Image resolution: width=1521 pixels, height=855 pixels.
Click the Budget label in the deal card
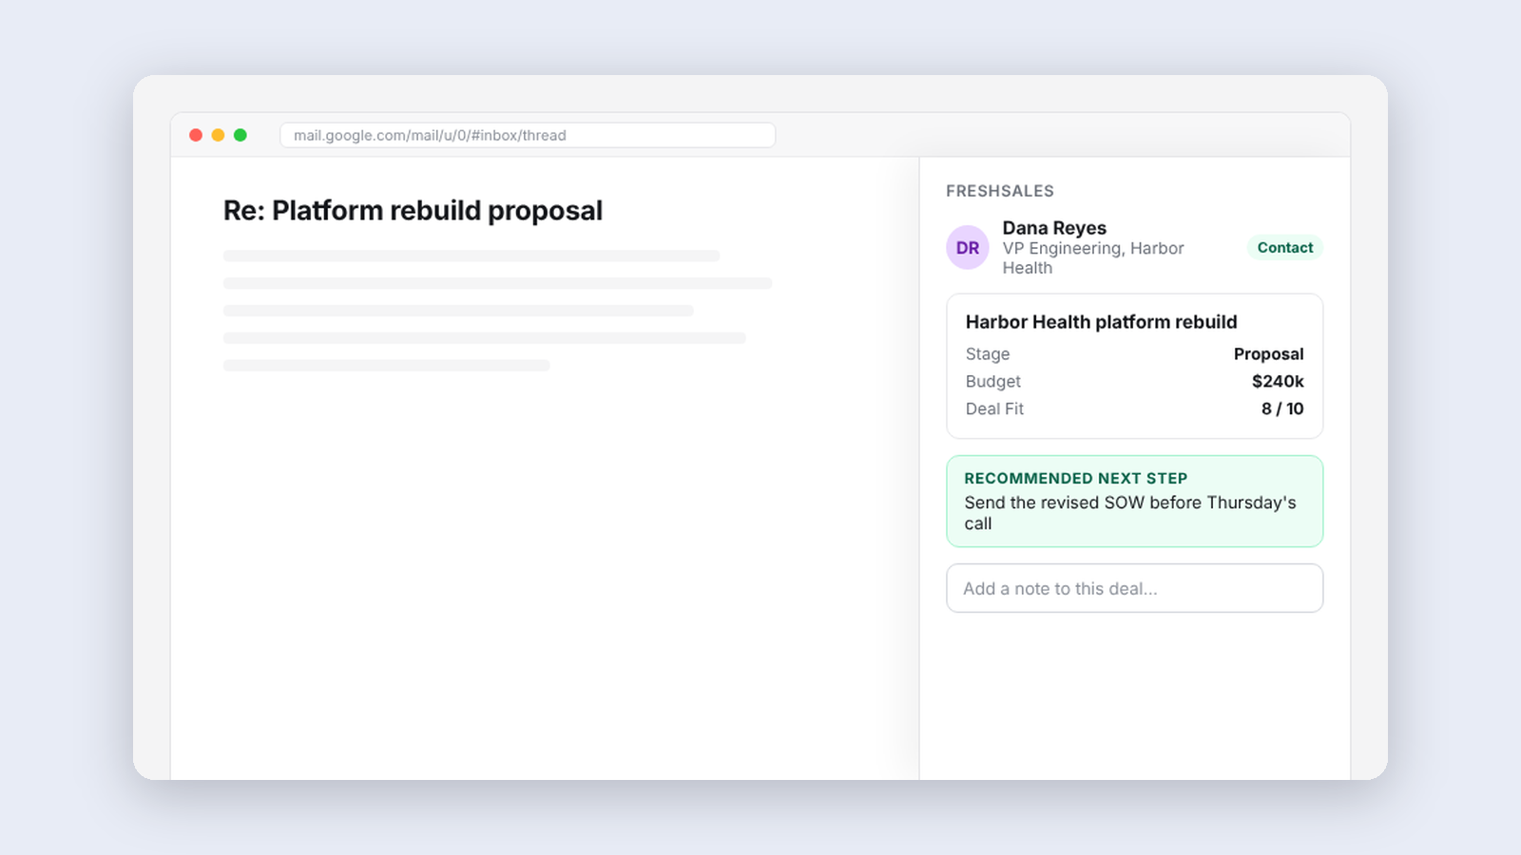click(x=992, y=382)
